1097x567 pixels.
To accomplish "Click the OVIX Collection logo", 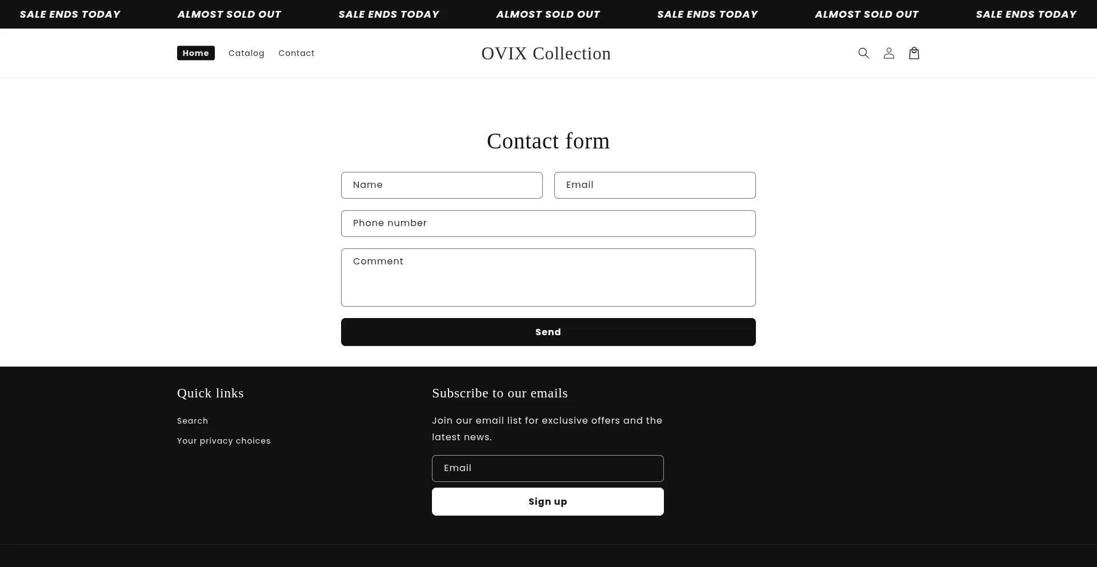I will [x=546, y=53].
